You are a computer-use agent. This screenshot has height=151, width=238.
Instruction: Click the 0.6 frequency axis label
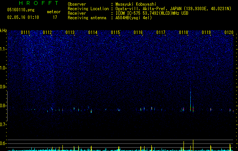point(3,143)
